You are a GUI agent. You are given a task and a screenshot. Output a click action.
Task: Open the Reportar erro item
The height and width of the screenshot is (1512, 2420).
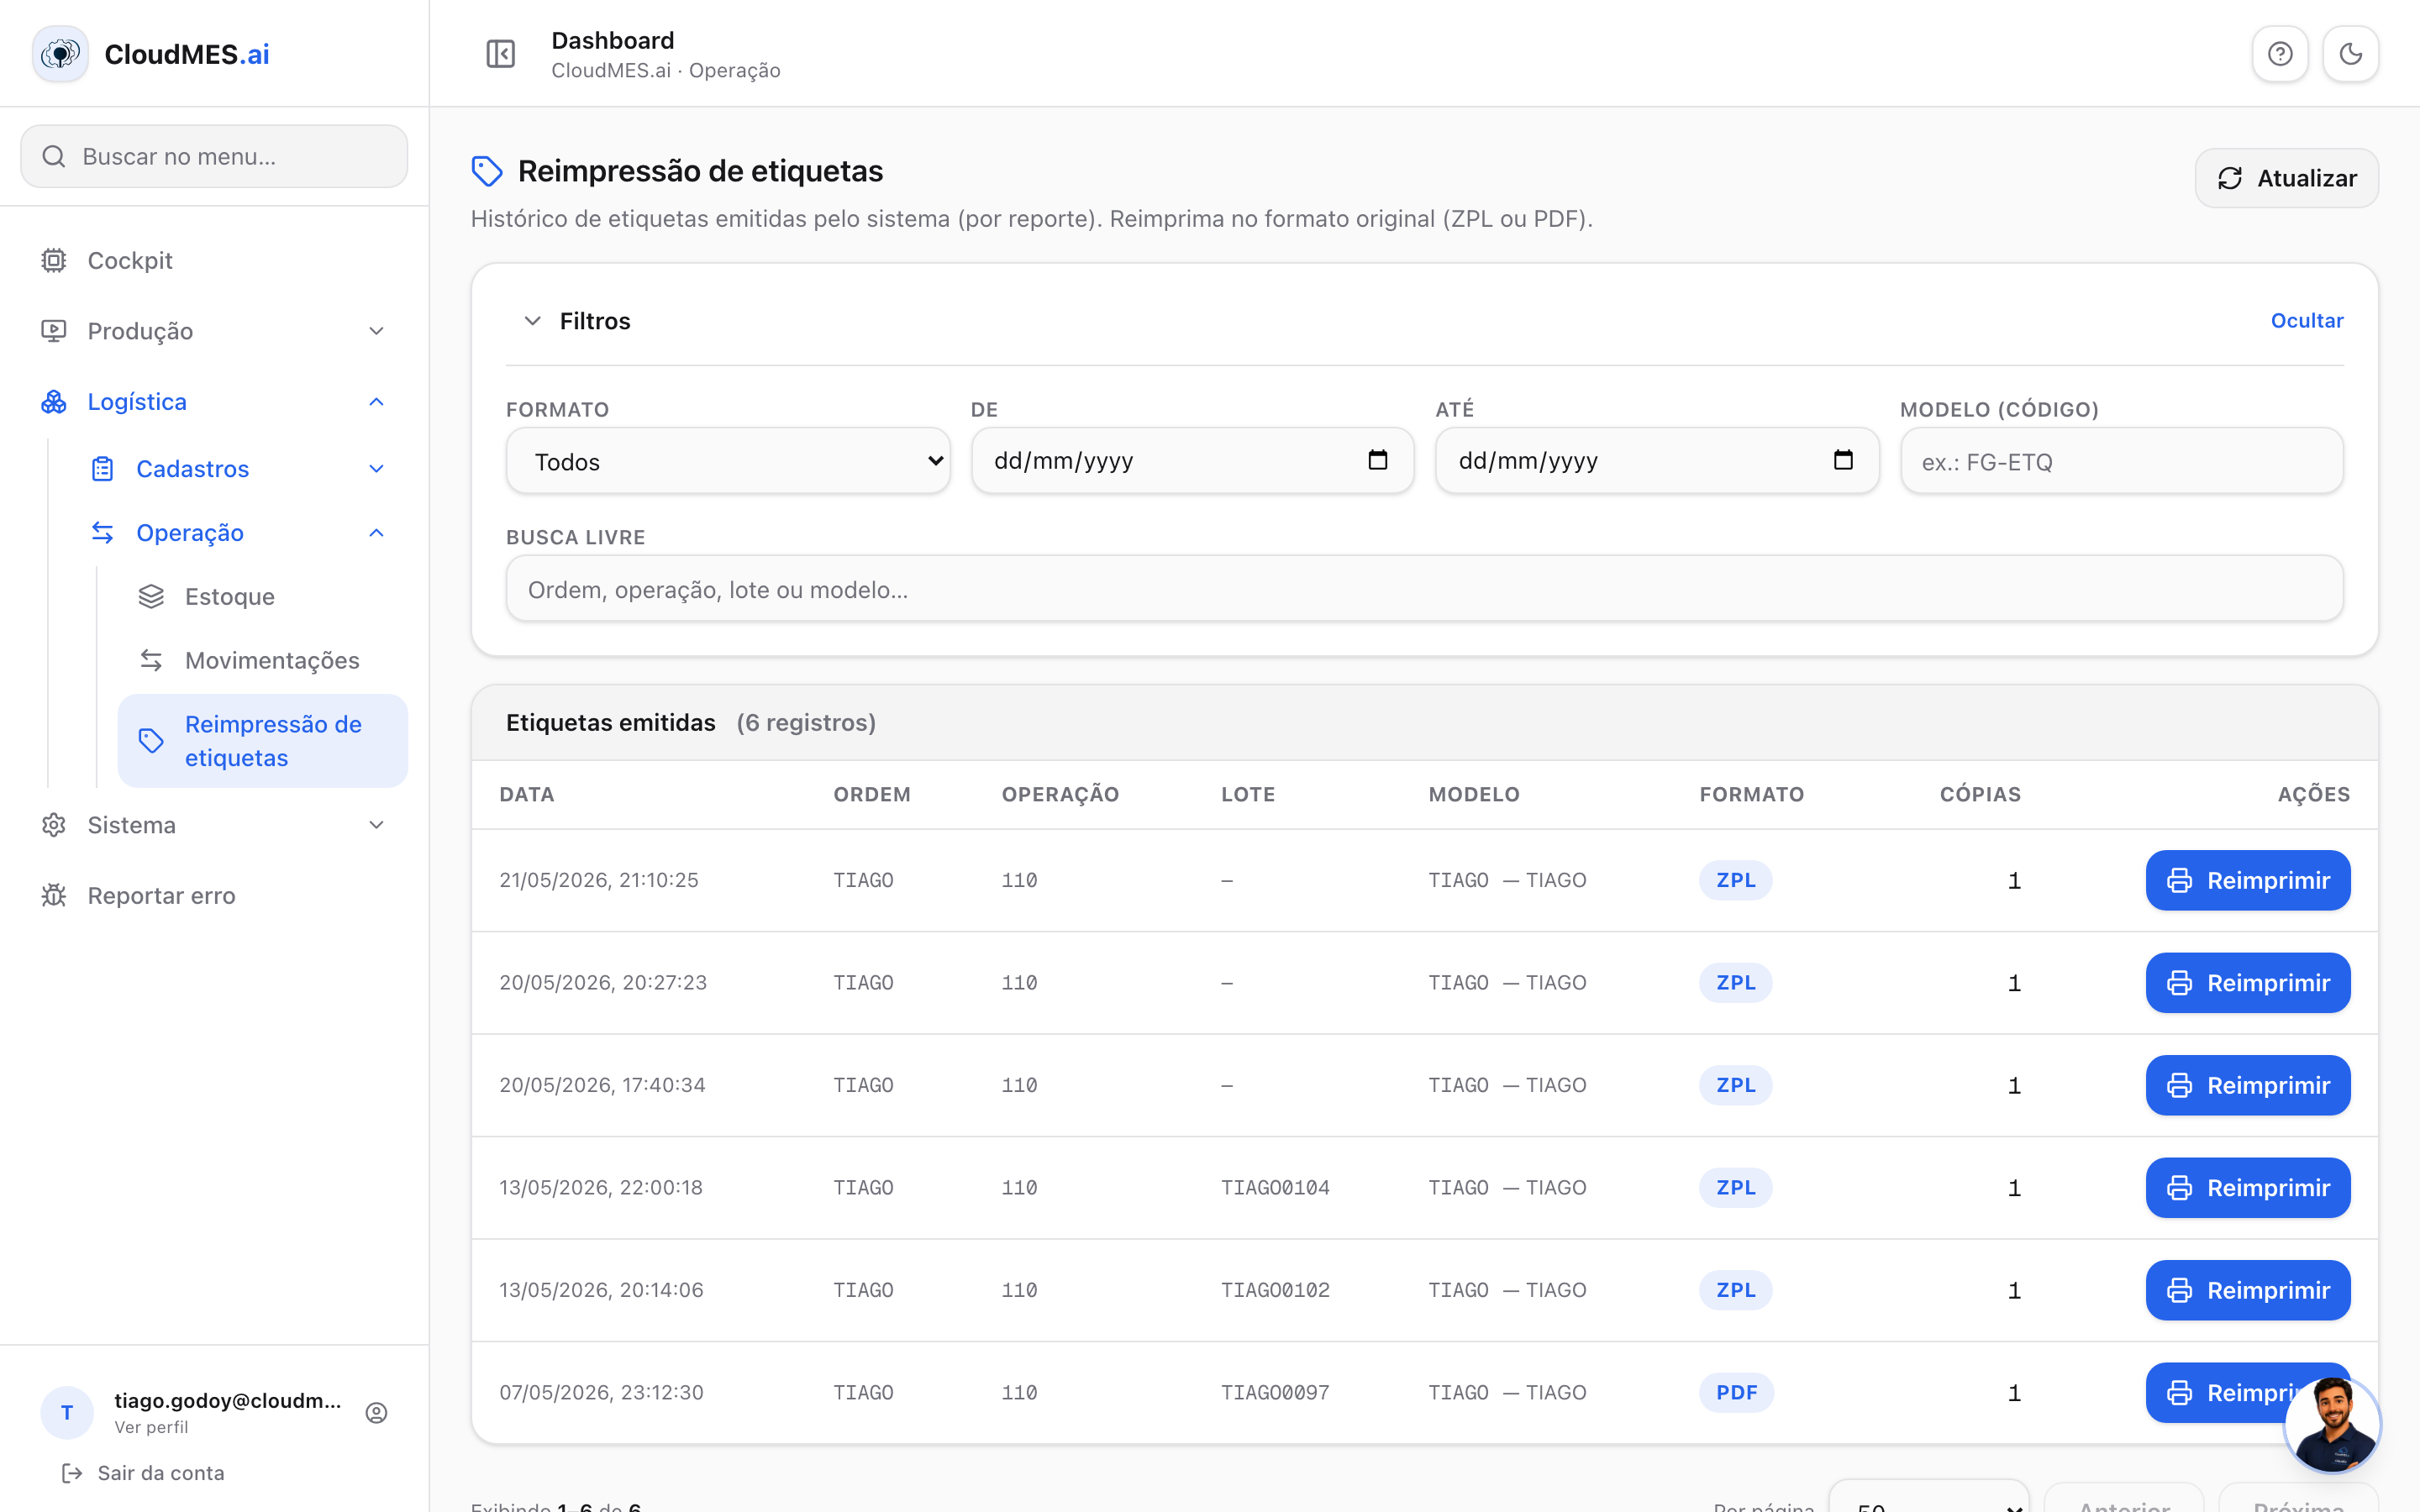point(214,896)
